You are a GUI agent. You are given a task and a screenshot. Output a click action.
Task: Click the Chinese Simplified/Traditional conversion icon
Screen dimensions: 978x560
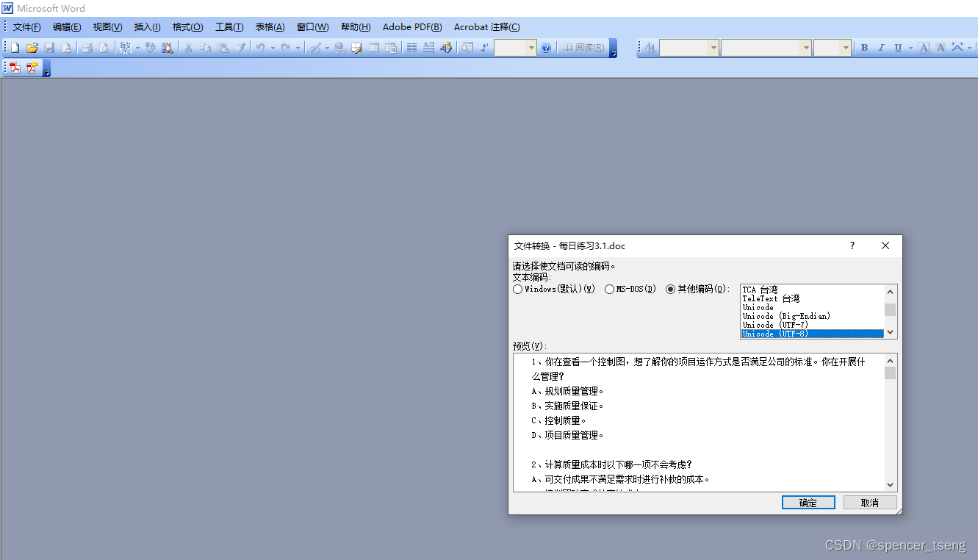[124, 47]
